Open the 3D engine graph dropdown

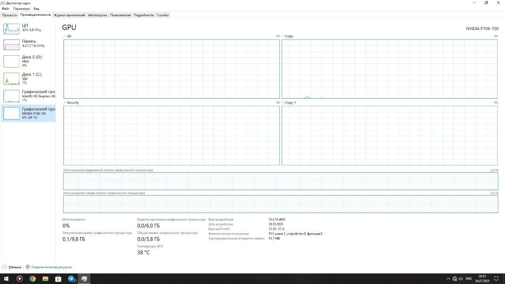pos(65,36)
